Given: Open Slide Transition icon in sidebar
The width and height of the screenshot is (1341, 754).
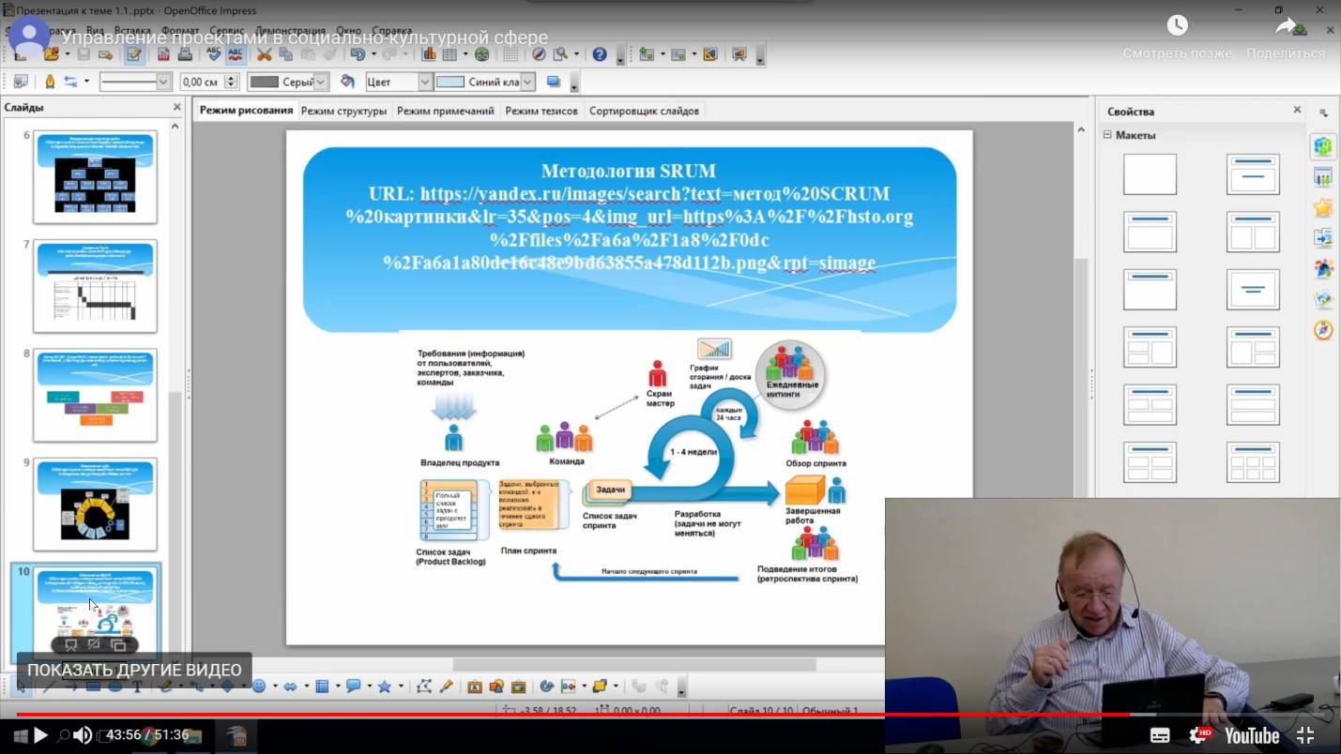Looking at the screenshot, I should click(1323, 238).
